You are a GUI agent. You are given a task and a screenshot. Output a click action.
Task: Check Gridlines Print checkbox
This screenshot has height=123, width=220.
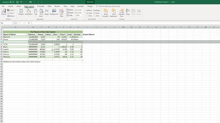87,16
